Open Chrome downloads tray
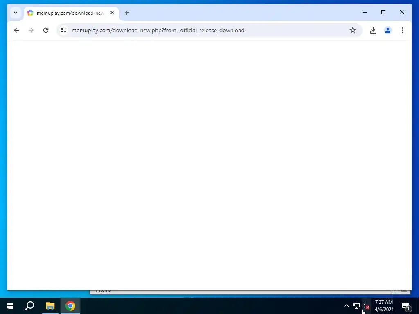This screenshot has height=314, width=419. coord(373,30)
